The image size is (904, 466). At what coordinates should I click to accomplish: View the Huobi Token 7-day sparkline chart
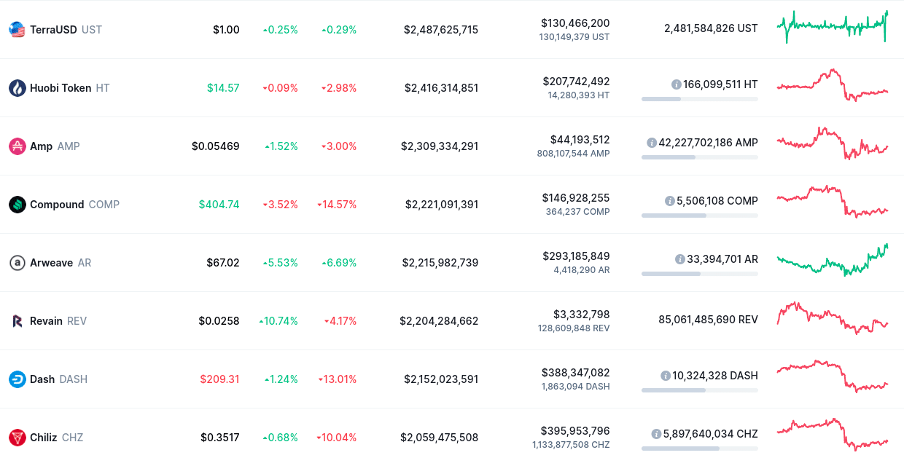click(x=833, y=85)
